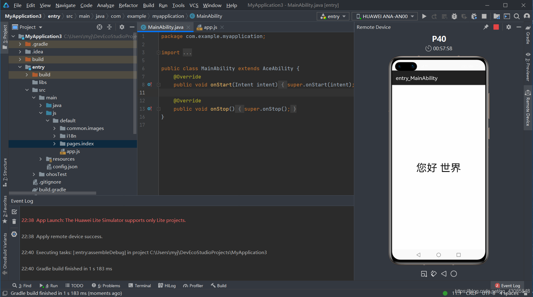The width and height of the screenshot is (533, 297).
Task: Toggle the pin on Remote Device panel
Action: point(486,27)
